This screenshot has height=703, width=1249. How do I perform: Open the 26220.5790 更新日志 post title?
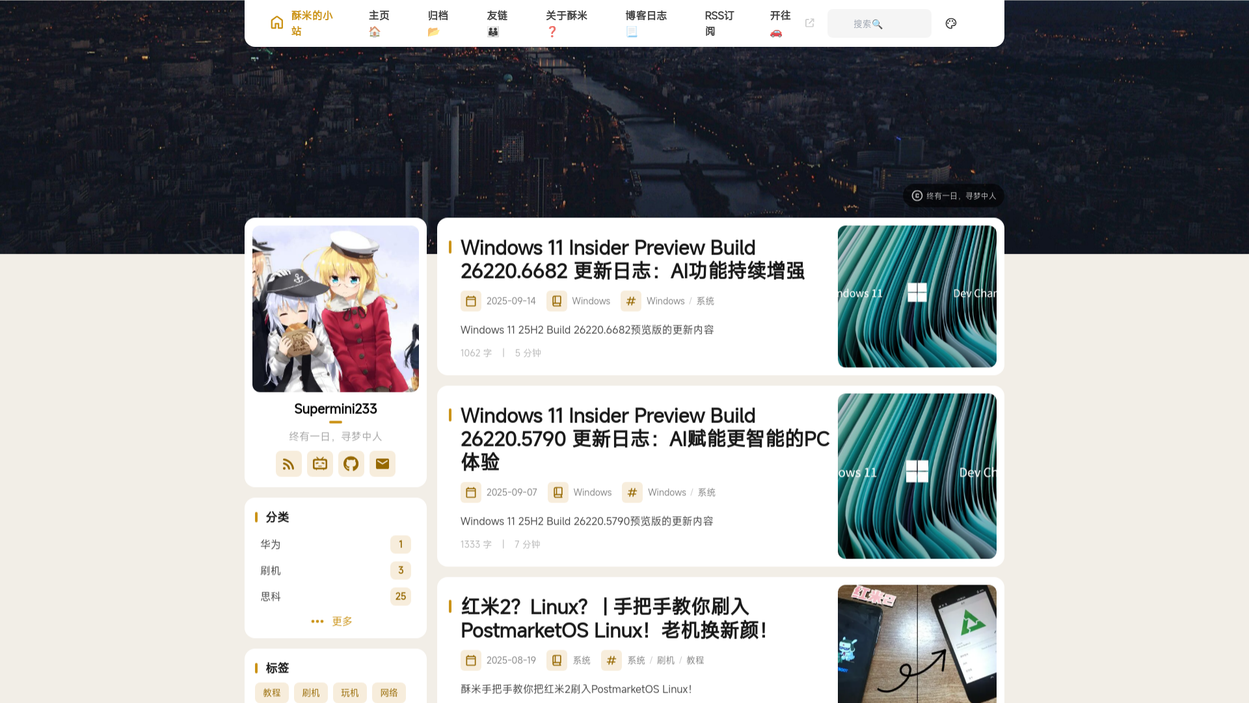pyautogui.click(x=645, y=439)
